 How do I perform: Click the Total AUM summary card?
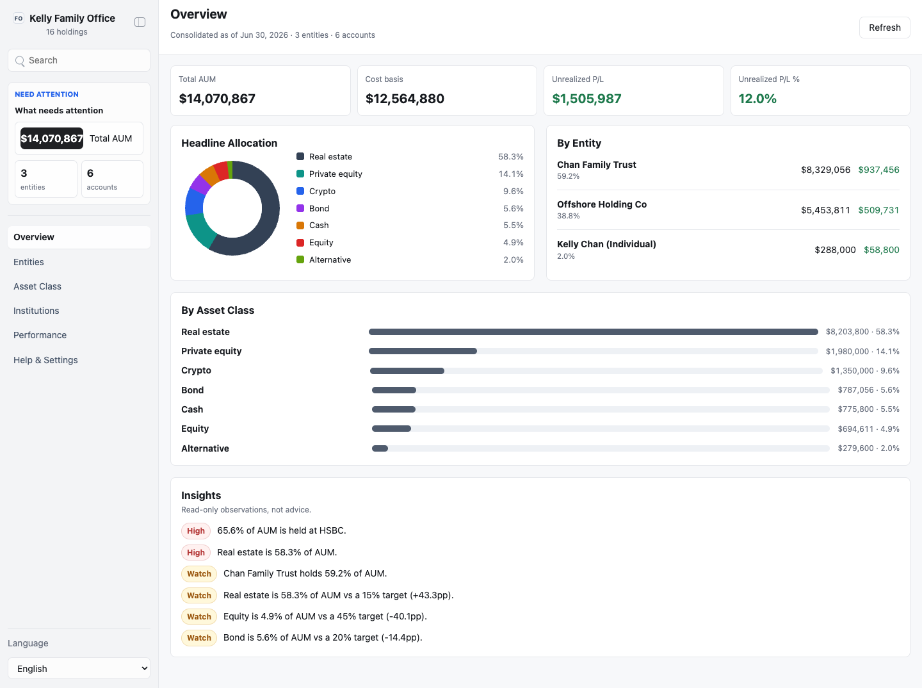[261, 90]
